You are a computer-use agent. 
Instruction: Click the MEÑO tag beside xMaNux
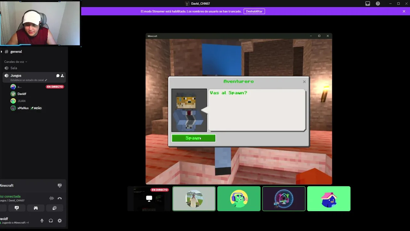[36, 108]
